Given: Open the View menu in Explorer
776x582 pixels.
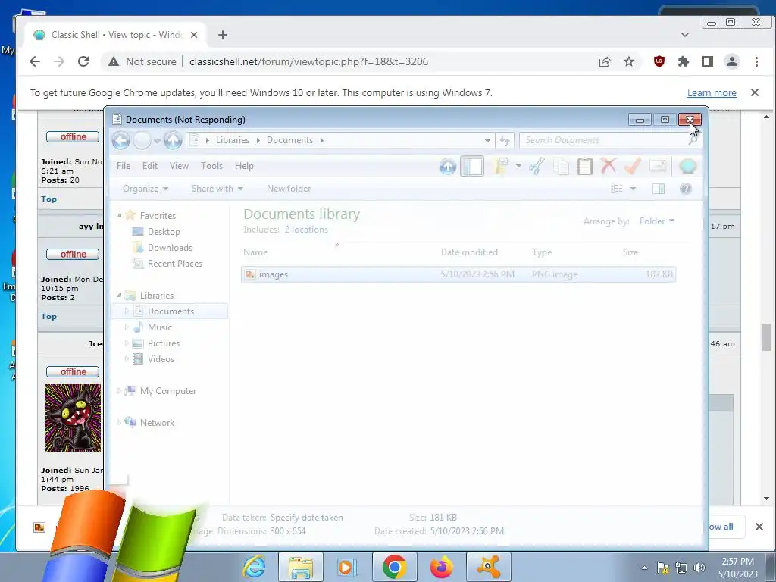Looking at the screenshot, I should [179, 166].
